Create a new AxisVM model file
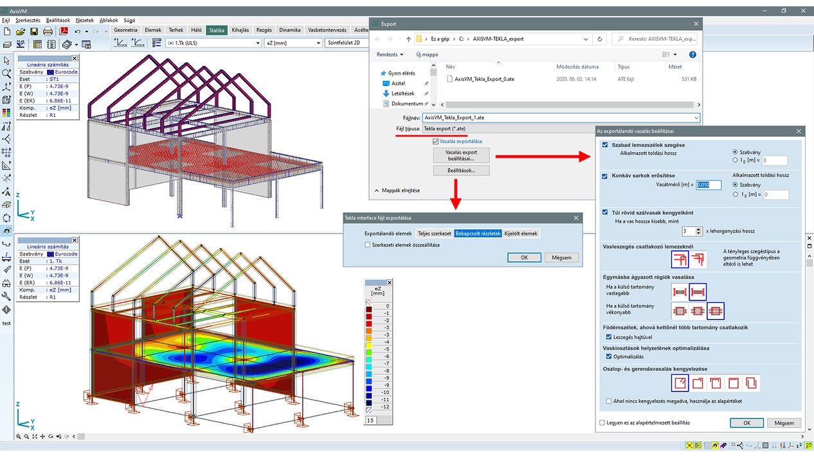The height and width of the screenshot is (457, 814). tap(7, 31)
